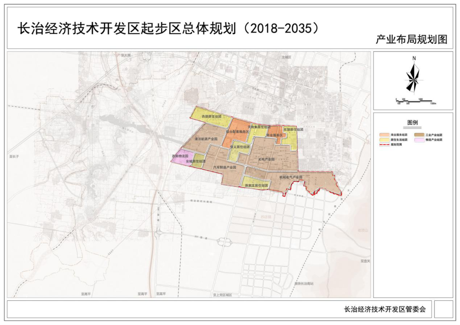Click the 东部居住组团 zone label

pyautogui.click(x=293, y=129)
